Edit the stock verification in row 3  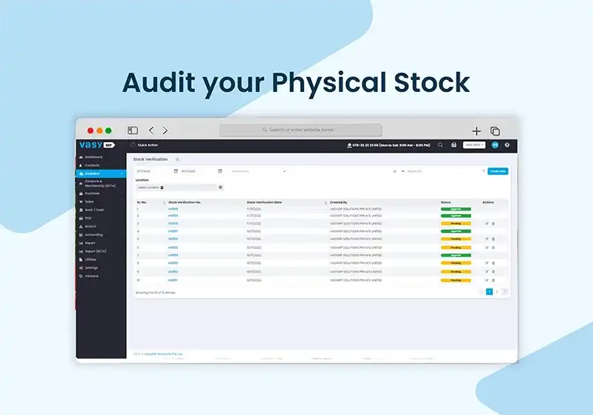coord(487,224)
